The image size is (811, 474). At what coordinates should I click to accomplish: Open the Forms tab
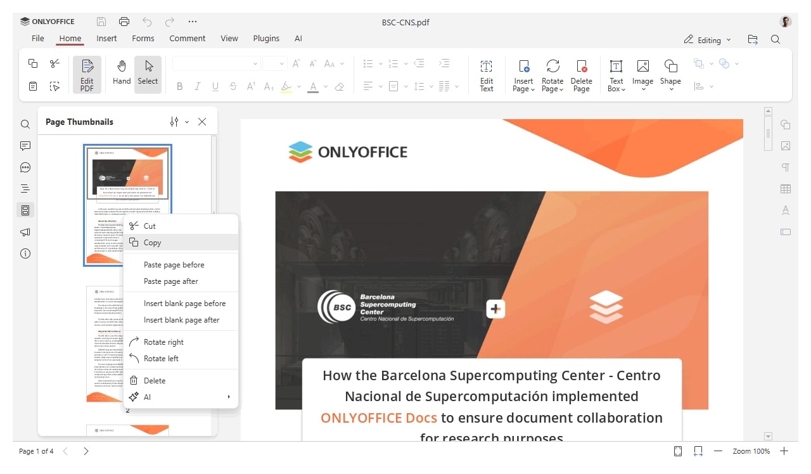tap(143, 38)
